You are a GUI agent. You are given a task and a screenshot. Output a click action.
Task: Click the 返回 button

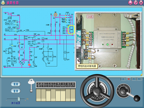(x=16, y=84)
